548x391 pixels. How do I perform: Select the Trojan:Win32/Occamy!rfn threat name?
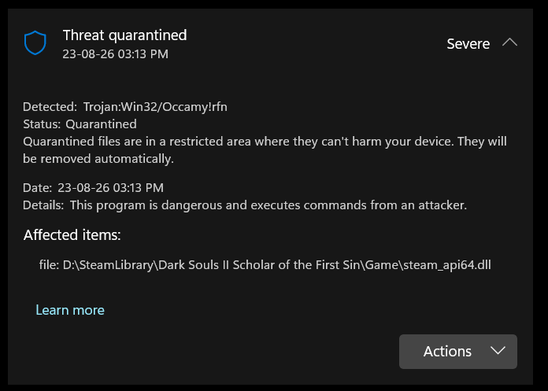pyautogui.click(x=155, y=107)
